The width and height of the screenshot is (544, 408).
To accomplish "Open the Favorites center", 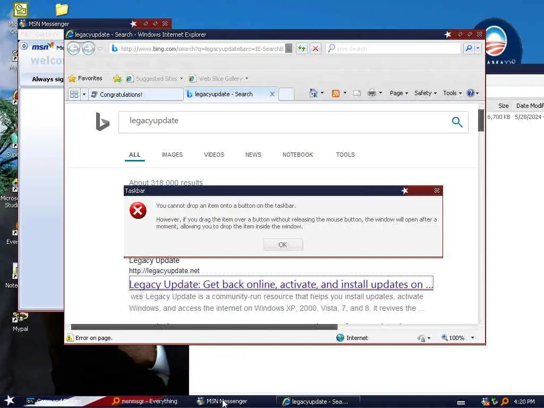I will pyautogui.click(x=86, y=79).
